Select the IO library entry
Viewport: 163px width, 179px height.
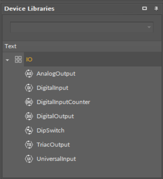(29, 59)
